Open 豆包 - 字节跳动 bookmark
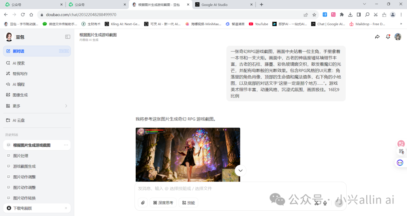The image size is (407, 216). (x=21, y=24)
